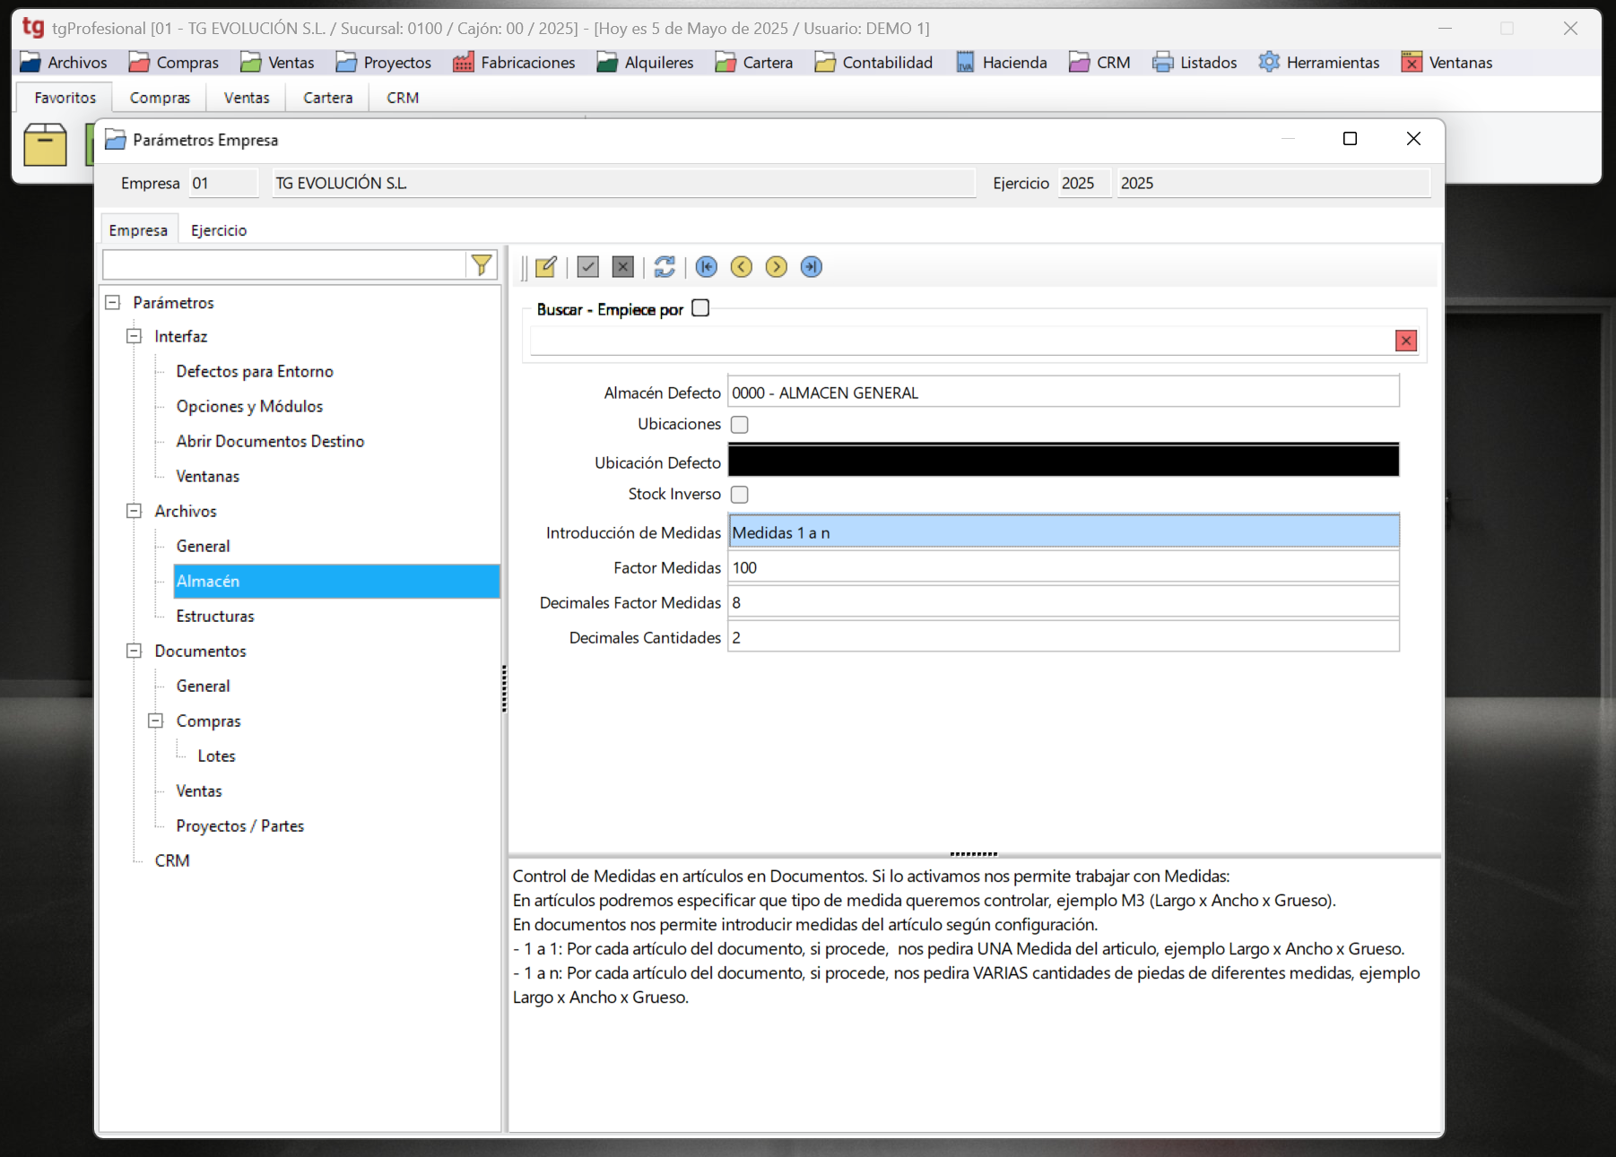Go to last record arrow icon
Viewport: 1616px width, 1157px height.
812,267
